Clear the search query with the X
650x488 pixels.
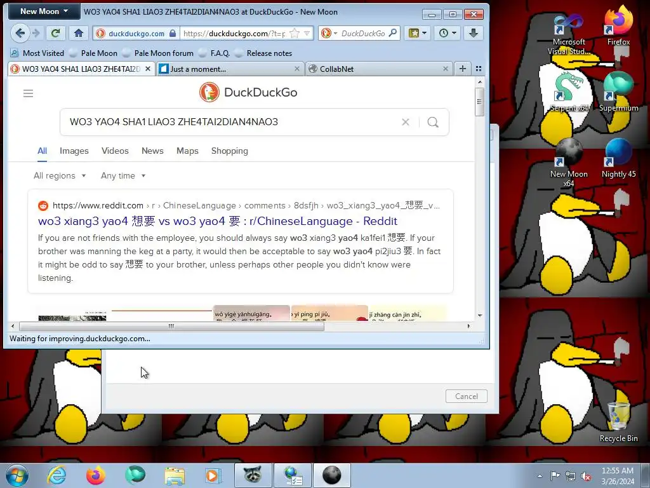pyautogui.click(x=406, y=122)
